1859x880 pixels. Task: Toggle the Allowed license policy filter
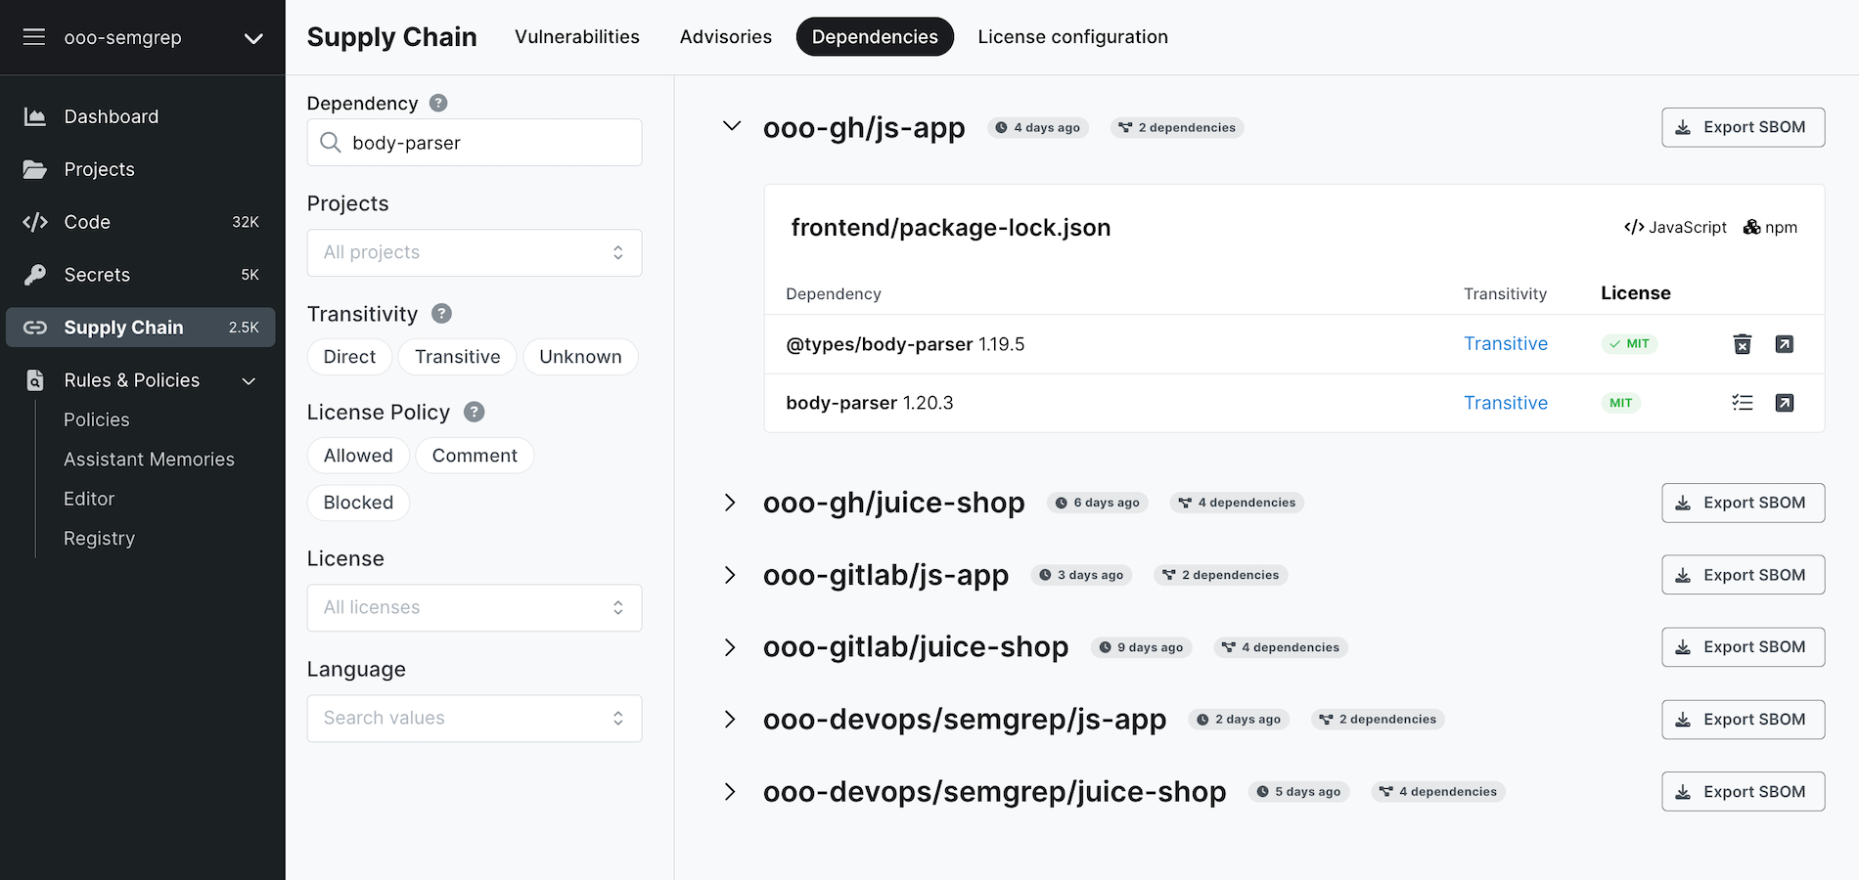click(x=358, y=455)
